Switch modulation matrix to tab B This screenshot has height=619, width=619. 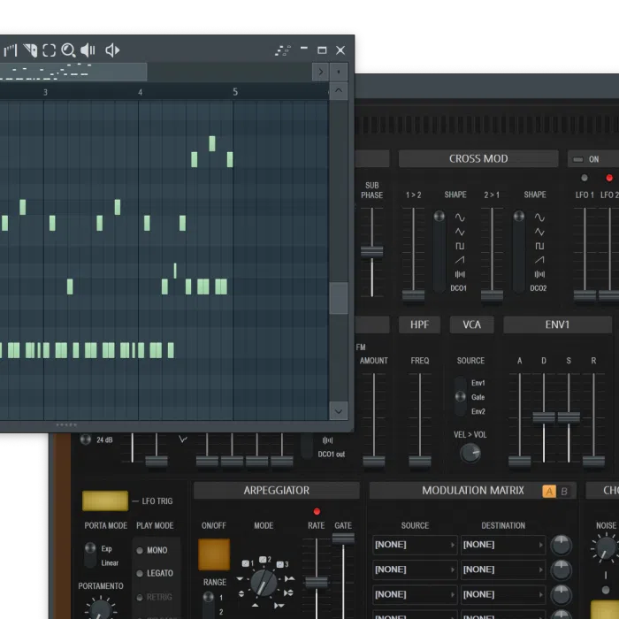point(564,491)
